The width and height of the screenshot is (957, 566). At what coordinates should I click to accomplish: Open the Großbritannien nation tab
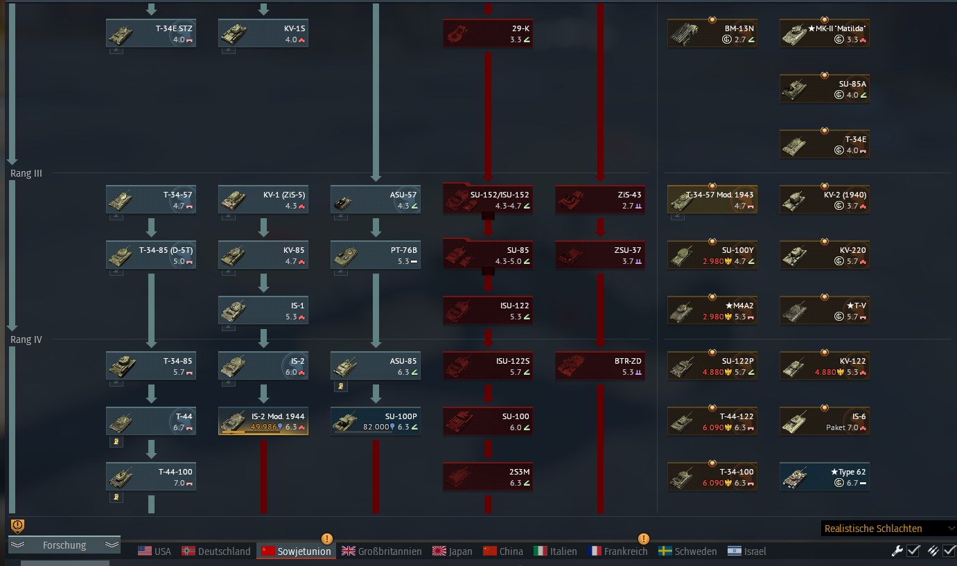(x=381, y=551)
